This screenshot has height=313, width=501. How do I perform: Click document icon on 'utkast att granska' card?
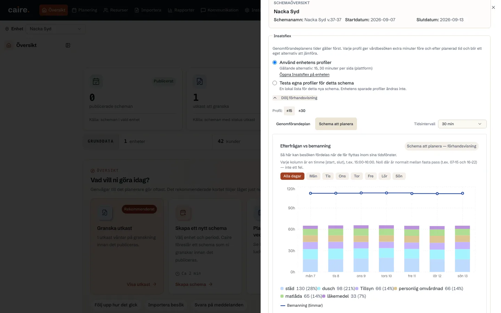click(x=200, y=81)
